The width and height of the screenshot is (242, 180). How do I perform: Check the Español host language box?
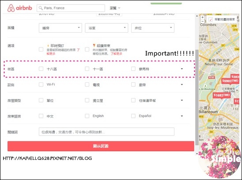(133, 116)
